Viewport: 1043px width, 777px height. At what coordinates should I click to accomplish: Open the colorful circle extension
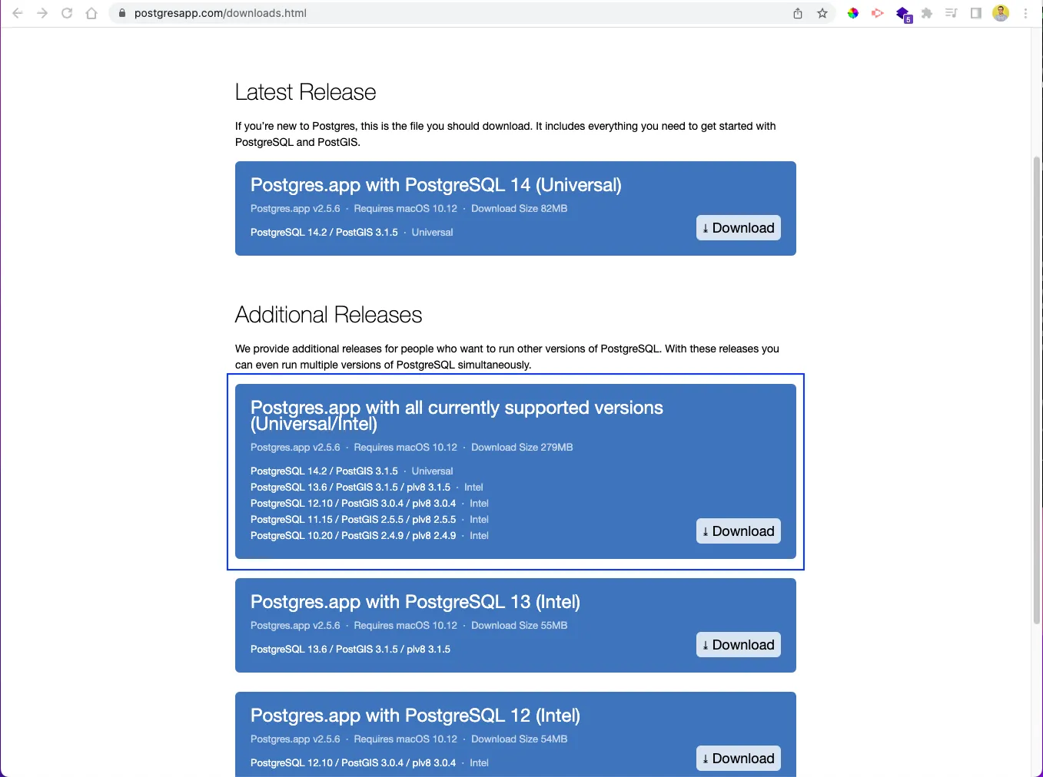(853, 13)
